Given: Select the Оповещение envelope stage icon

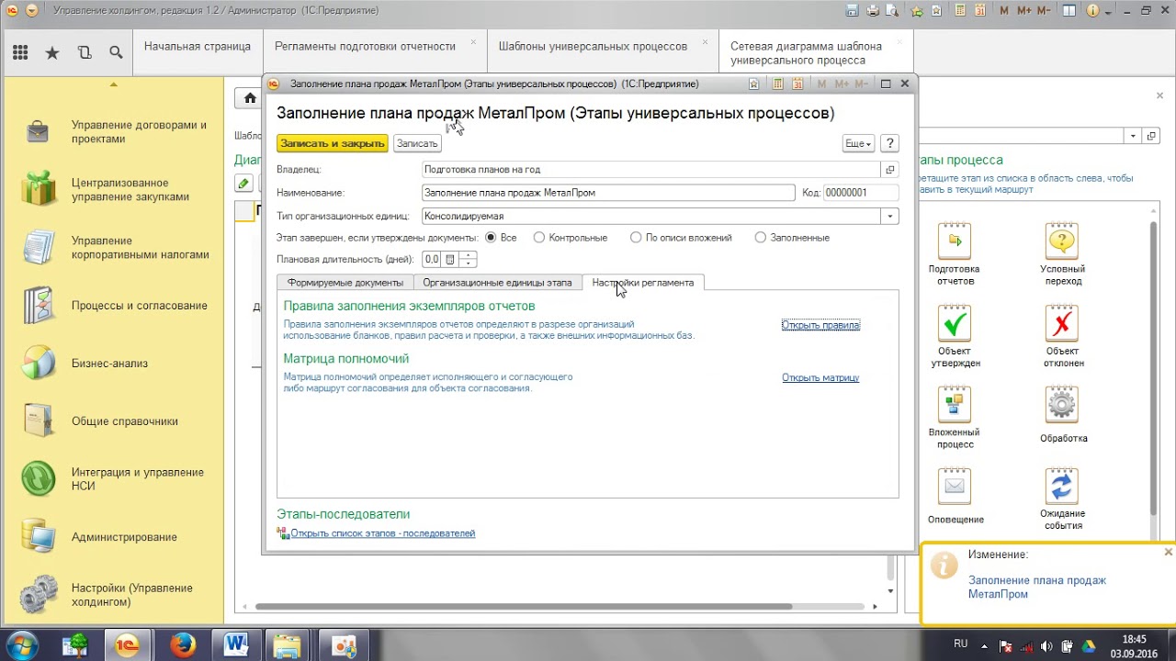Looking at the screenshot, I should point(954,487).
